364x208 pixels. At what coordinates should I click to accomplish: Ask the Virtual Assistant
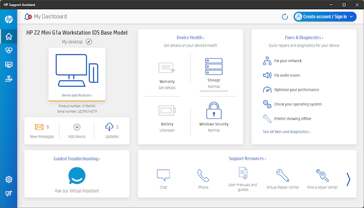point(77,176)
